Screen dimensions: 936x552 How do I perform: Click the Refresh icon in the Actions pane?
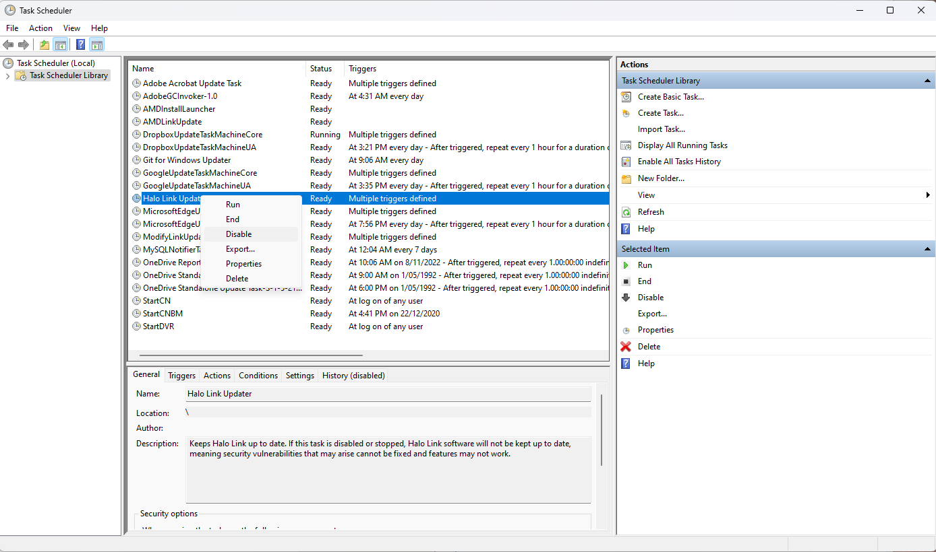(x=627, y=211)
